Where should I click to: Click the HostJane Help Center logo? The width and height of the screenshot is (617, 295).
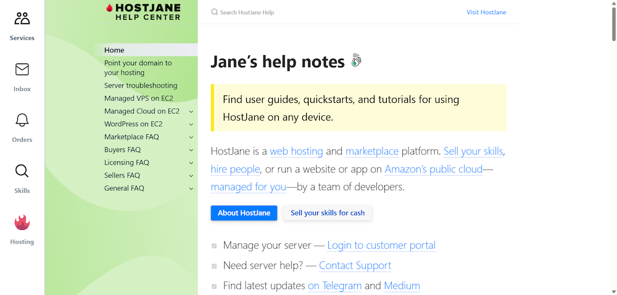(143, 12)
